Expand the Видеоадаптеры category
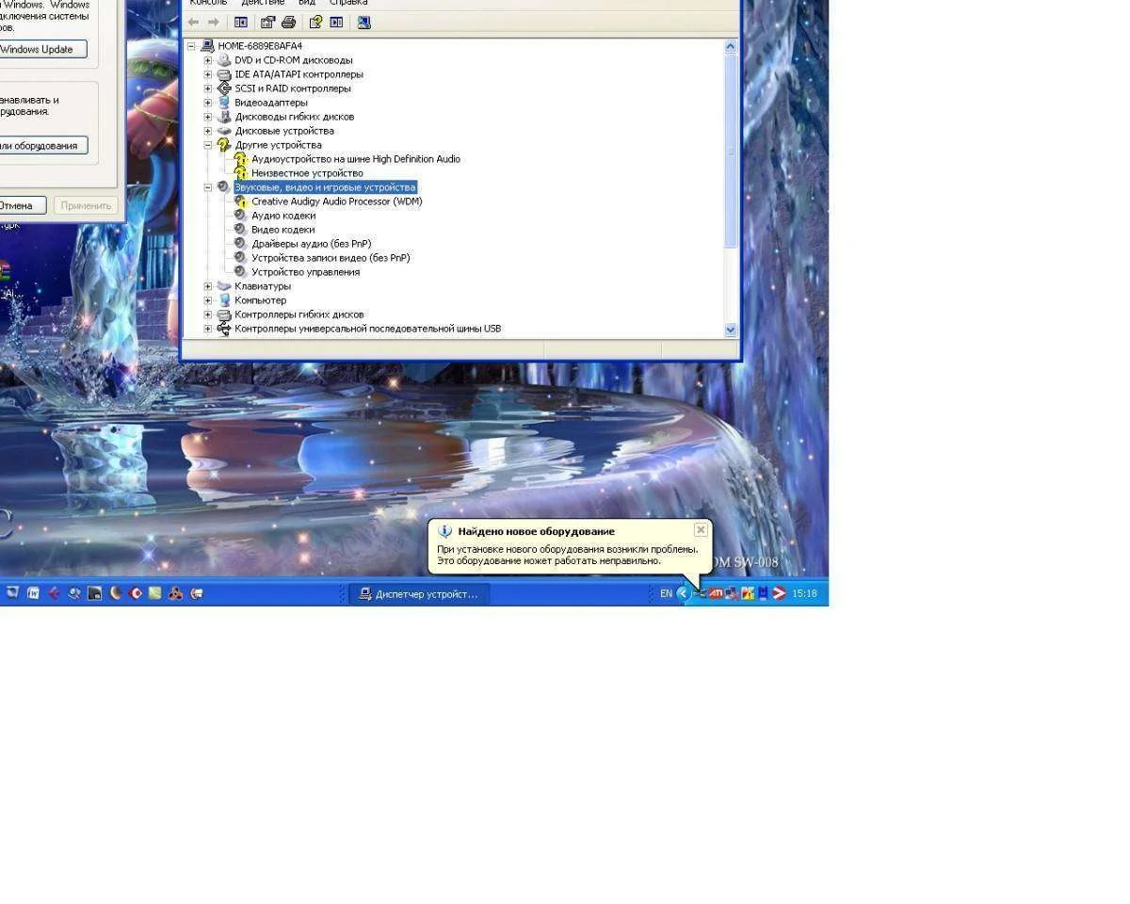The height and width of the screenshot is (904, 1130). click(x=208, y=103)
